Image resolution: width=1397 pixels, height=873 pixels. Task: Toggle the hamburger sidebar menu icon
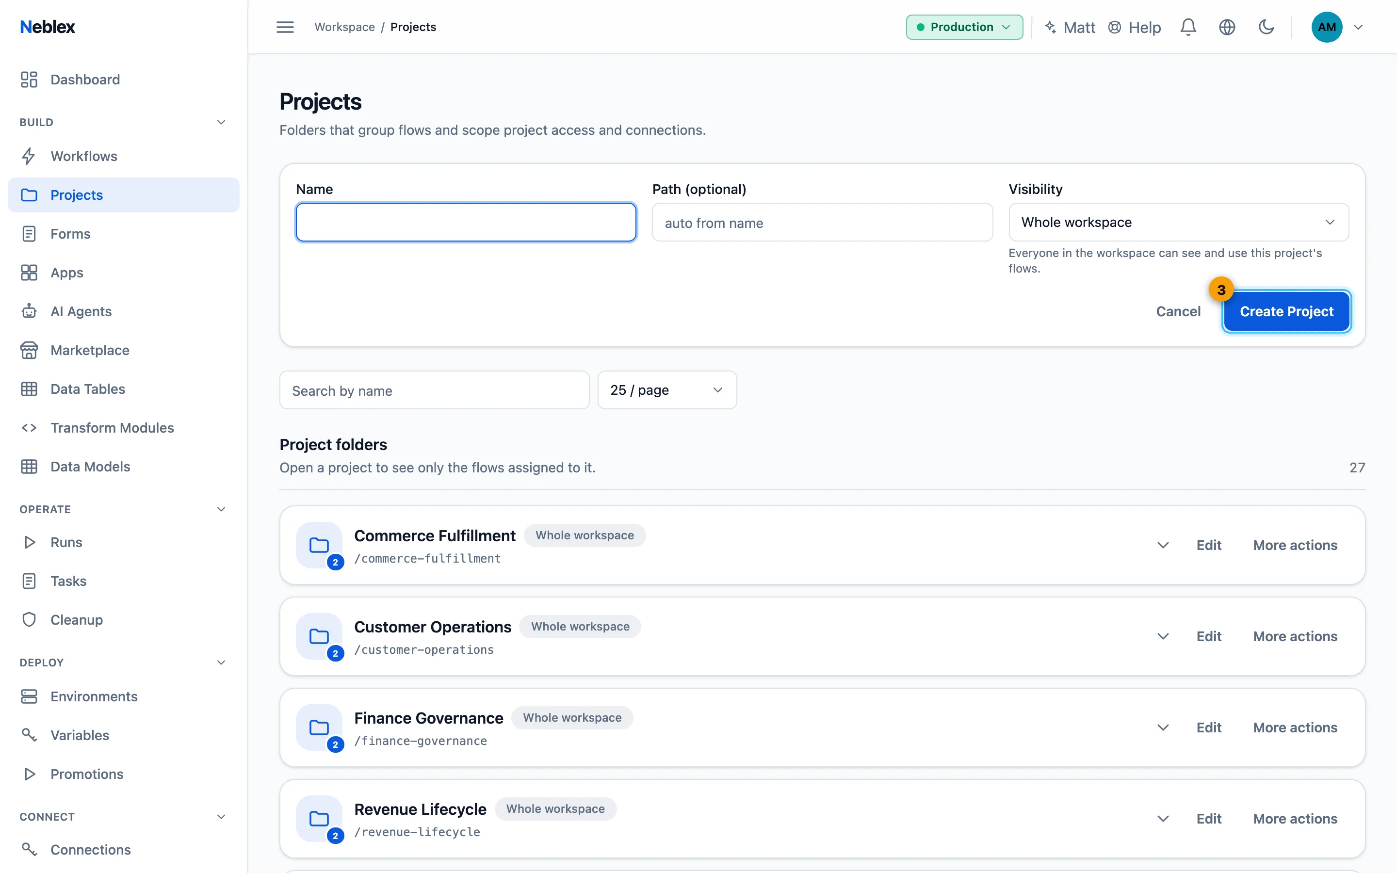pyautogui.click(x=285, y=27)
